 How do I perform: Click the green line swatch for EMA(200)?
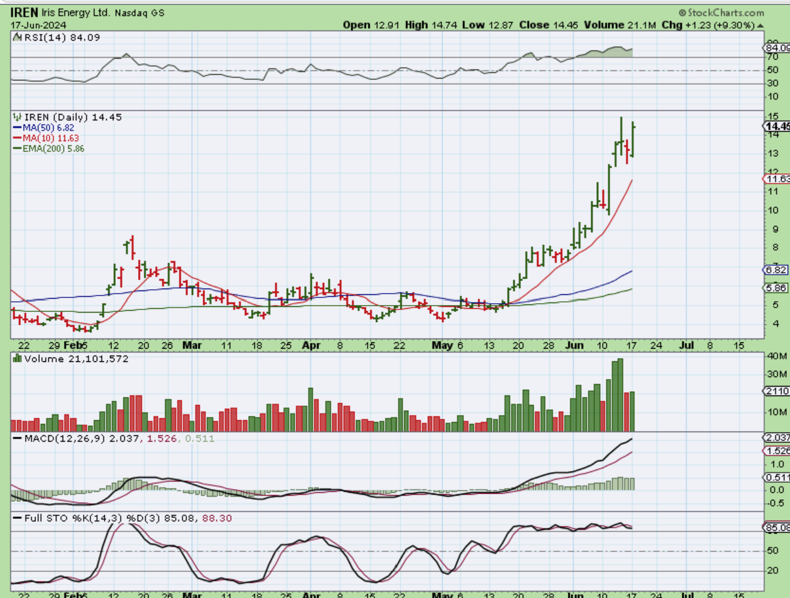tap(17, 149)
